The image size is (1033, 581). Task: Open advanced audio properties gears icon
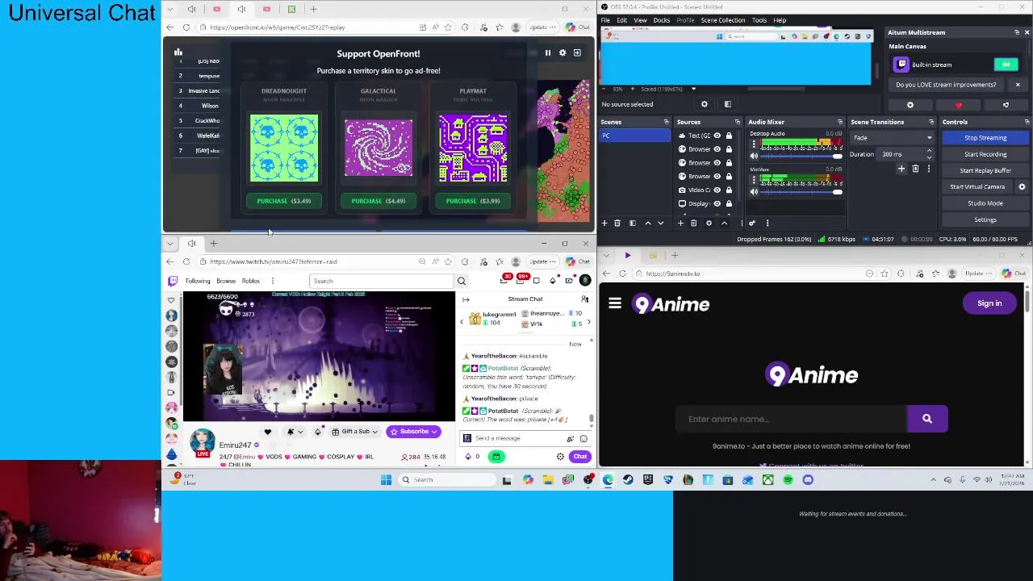pyautogui.click(x=751, y=224)
